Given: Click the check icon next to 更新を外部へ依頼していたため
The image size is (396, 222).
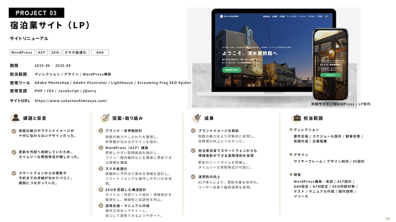Looking at the screenshot, I should coord(14,152).
